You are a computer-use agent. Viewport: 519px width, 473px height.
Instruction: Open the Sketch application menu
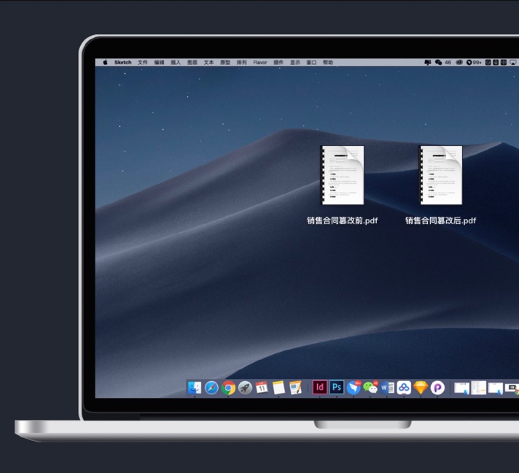[122, 62]
